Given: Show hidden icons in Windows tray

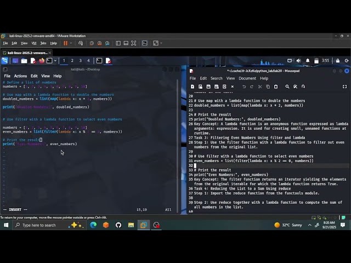Looking at the screenshot, I should click(x=309, y=225).
